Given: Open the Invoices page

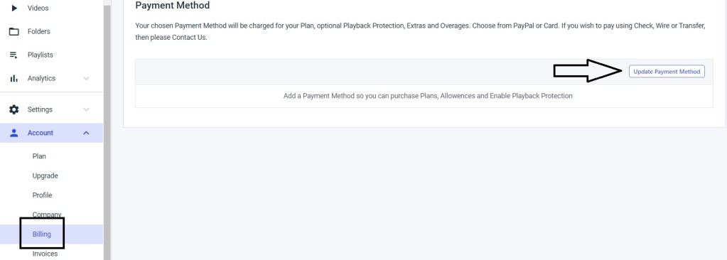Looking at the screenshot, I should click(x=45, y=254).
